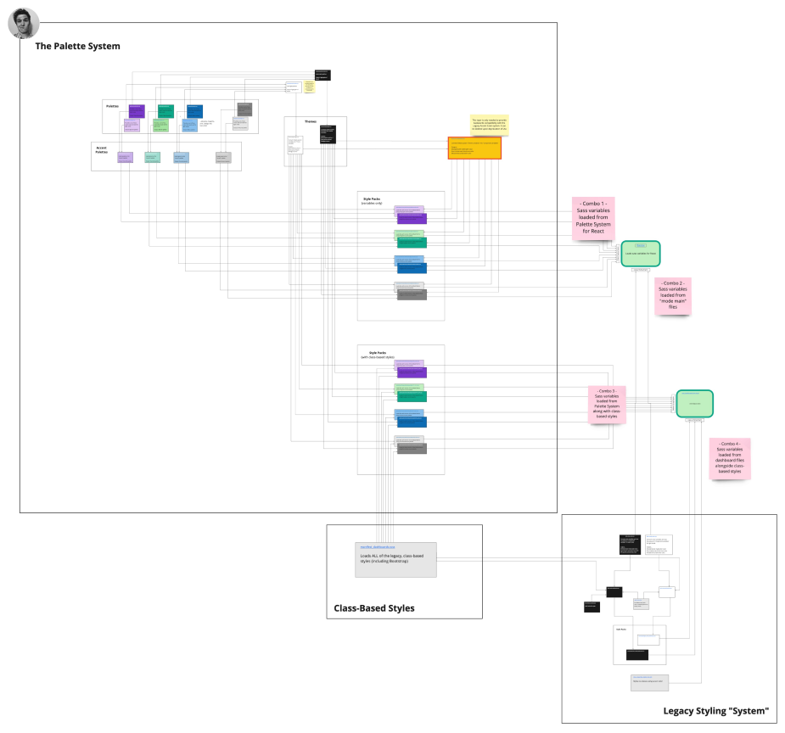This screenshot has height=733, width=785.
Task: Select the dark blue card in Palettes
Action: pyautogui.click(x=194, y=111)
